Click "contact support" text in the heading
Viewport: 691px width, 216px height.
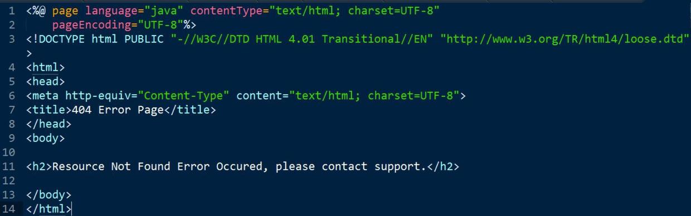pyautogui.click(x=371, y=166)
